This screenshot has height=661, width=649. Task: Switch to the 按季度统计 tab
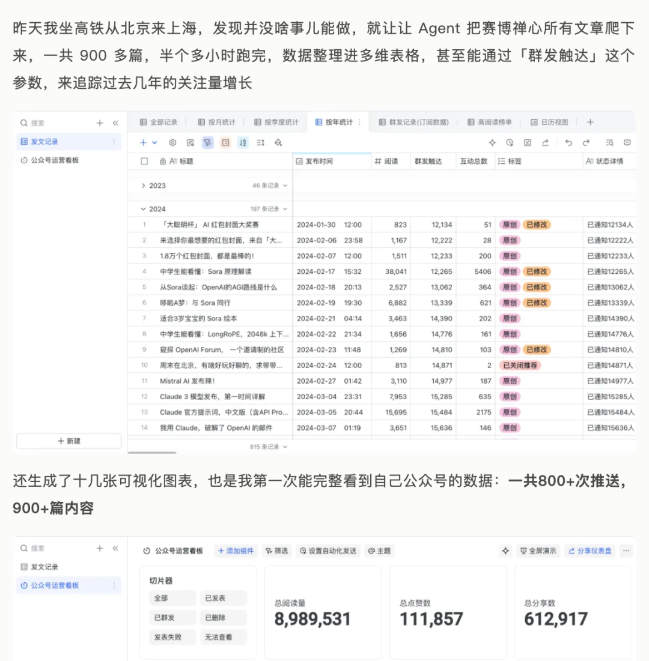click(x=276, y=122)
